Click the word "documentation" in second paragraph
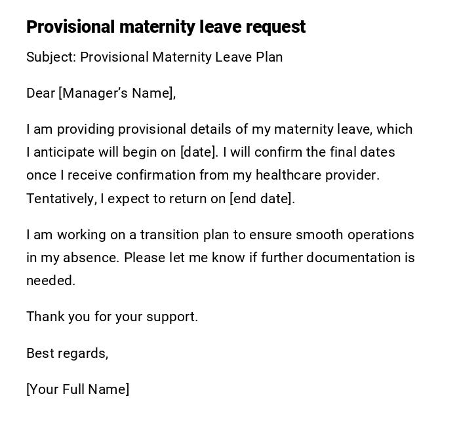The width and height of the screenshot is (459, 430). pos(330,258)
